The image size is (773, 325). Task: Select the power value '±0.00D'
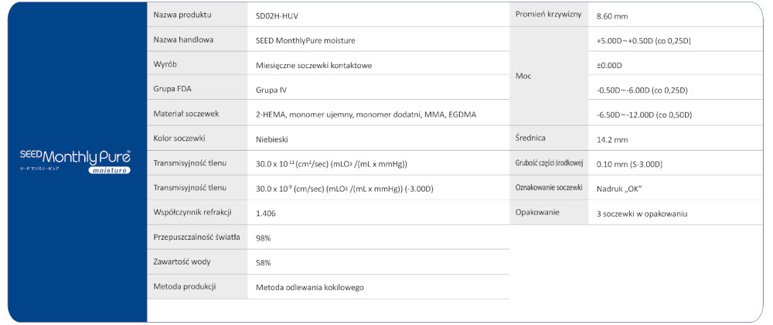point(609,66)
